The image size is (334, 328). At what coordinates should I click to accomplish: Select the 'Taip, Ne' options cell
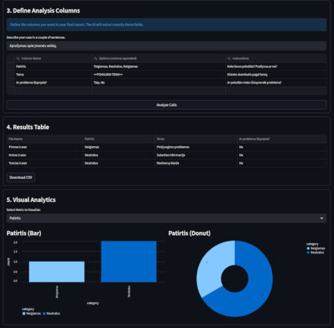[159, 83]
